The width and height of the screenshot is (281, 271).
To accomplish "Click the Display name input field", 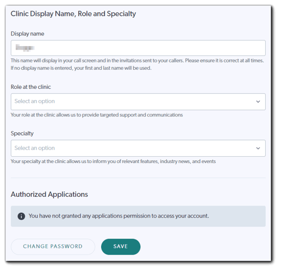I will click(x=138, y=48).
